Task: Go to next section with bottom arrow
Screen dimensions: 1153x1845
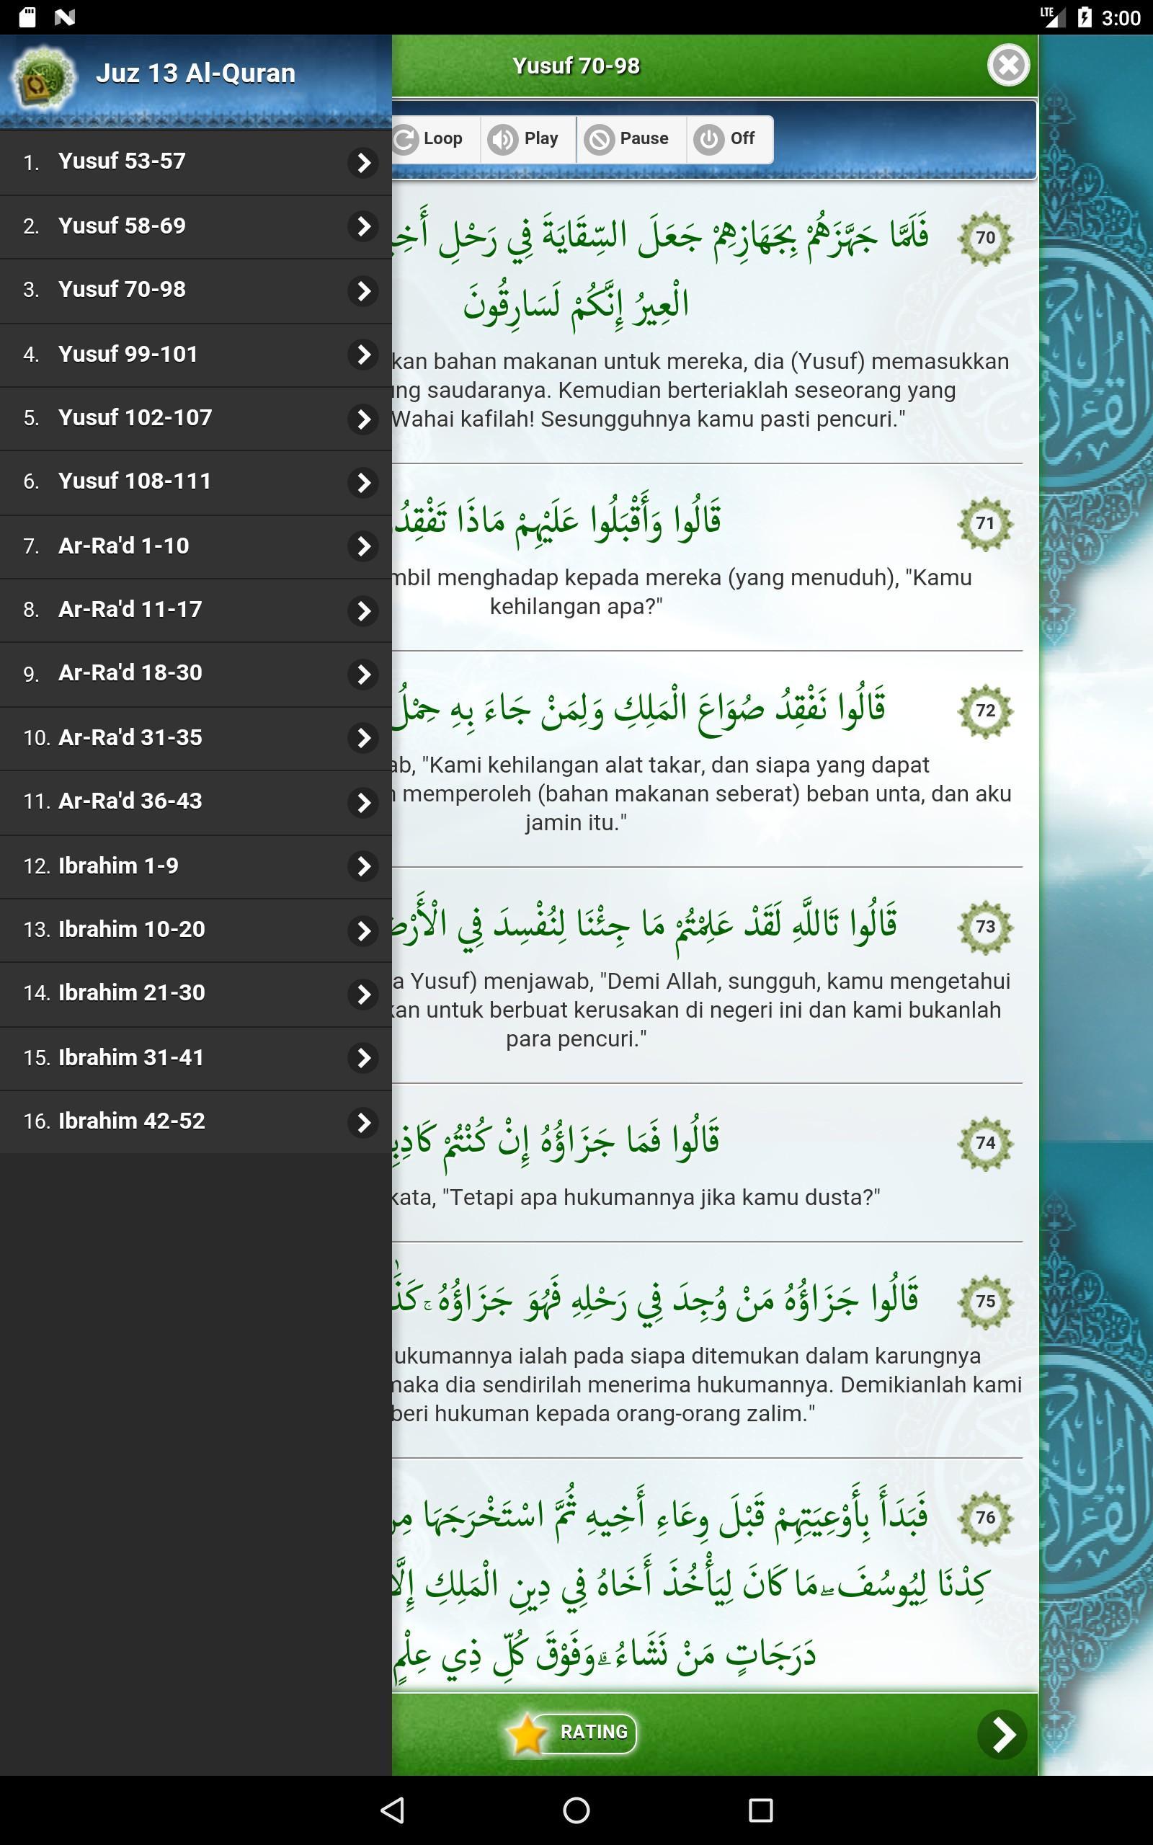Action: click(x=1002, y=1735)
